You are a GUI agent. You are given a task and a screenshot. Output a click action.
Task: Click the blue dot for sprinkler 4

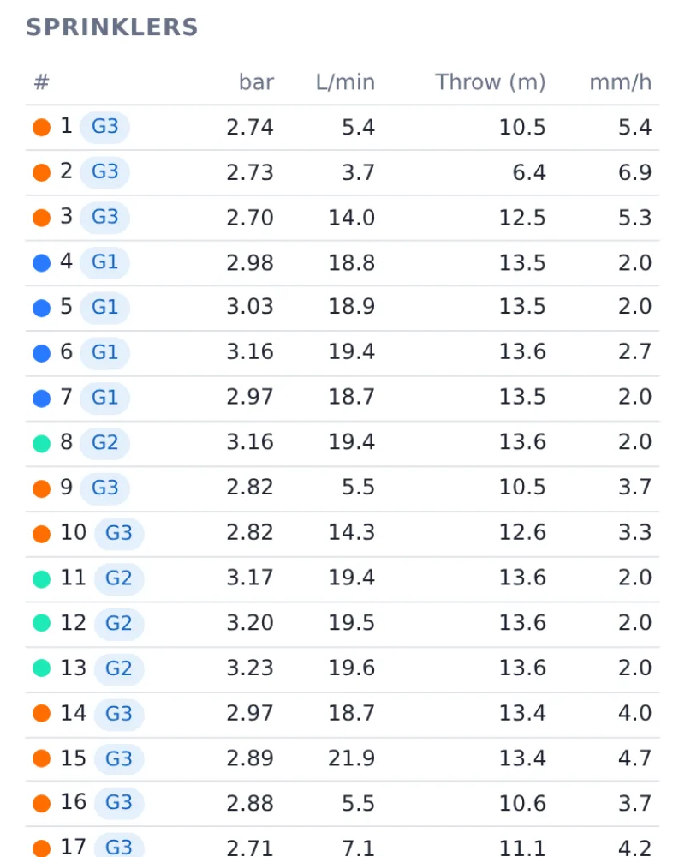pyautogui.click(x=41, y=263)
